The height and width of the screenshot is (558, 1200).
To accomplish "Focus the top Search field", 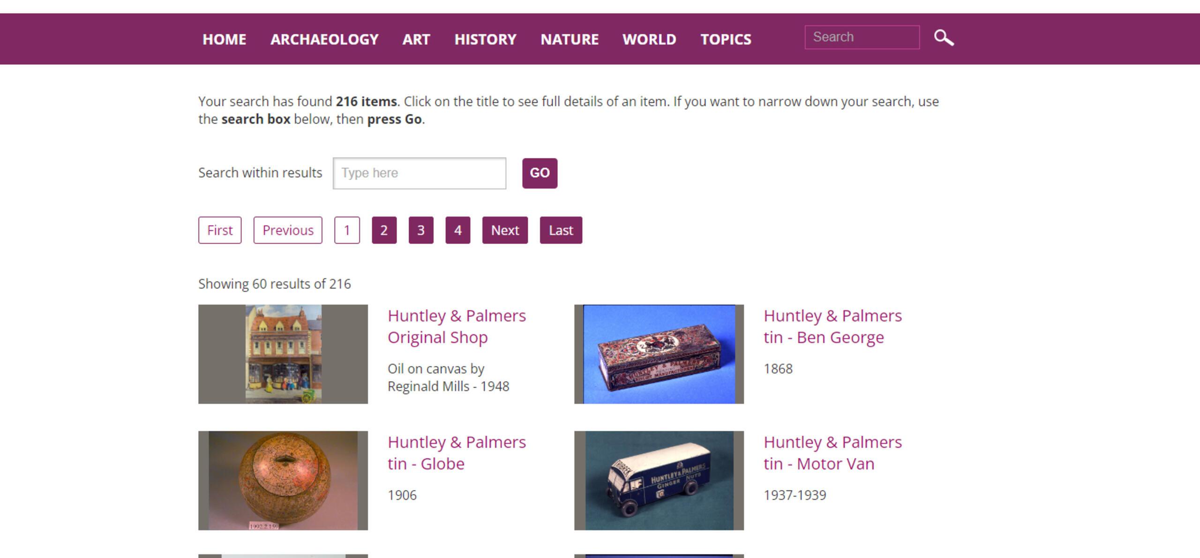I will tap(862, 38).
